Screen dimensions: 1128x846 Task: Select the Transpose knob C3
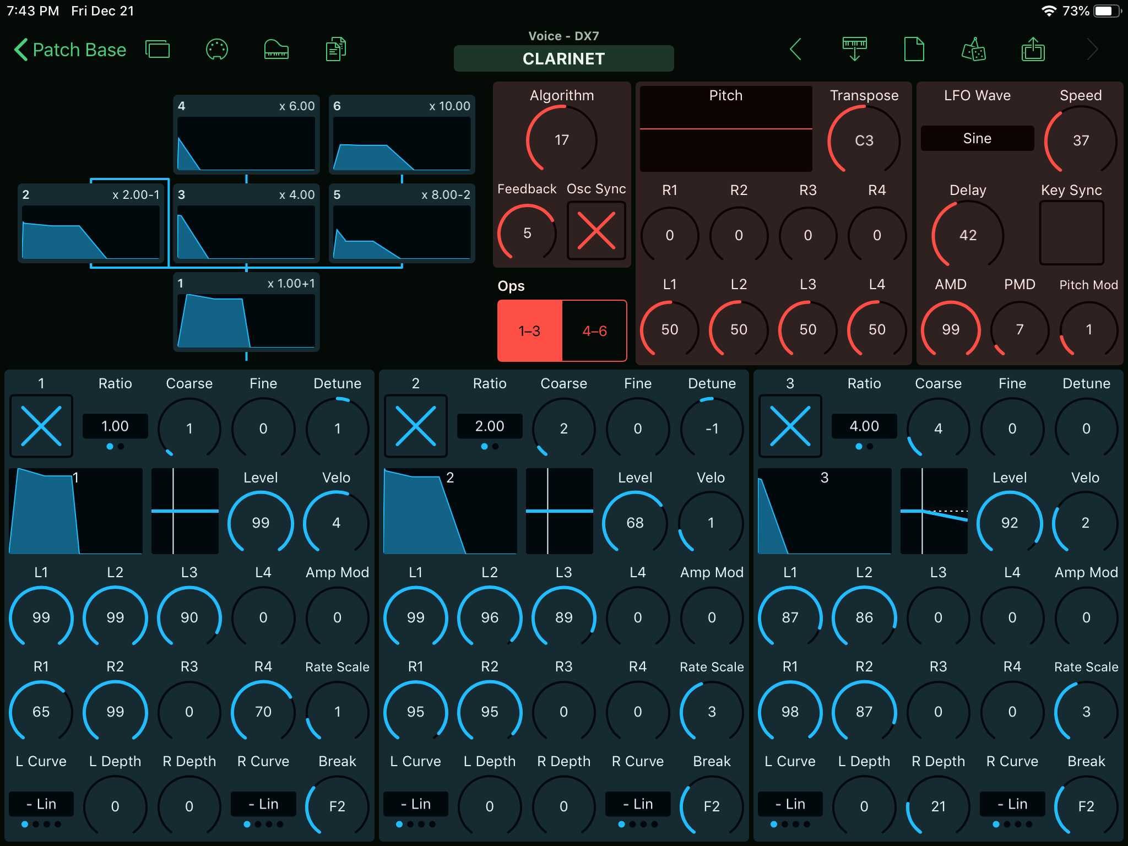(x=864, y=140)
